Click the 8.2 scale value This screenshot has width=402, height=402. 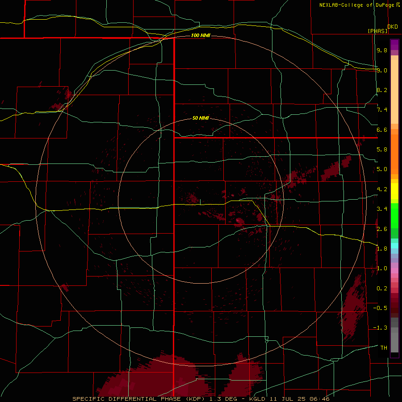382,90
